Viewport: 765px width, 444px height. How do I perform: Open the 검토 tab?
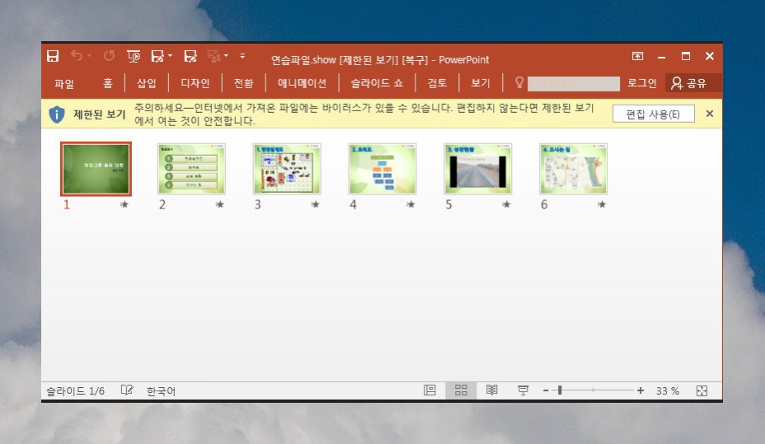pos(437,83)
